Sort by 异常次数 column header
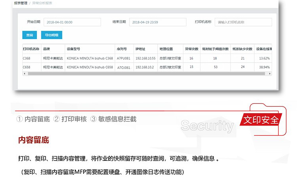Image resolution: width=297 pixels, height=181 pixels. [192, 50]
